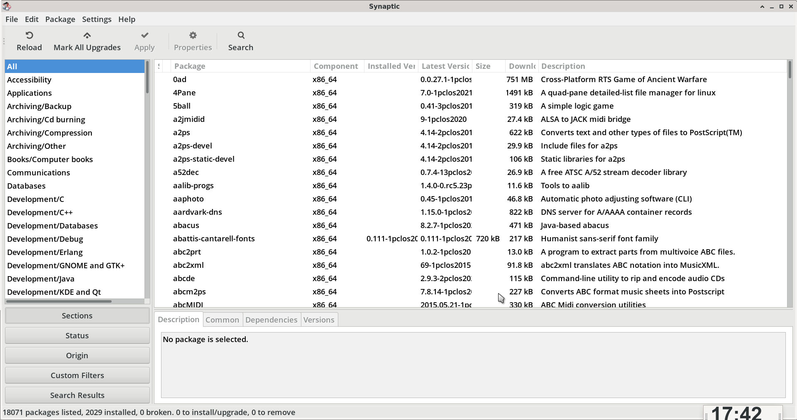Open the Package menu

(x=60, y=19)
